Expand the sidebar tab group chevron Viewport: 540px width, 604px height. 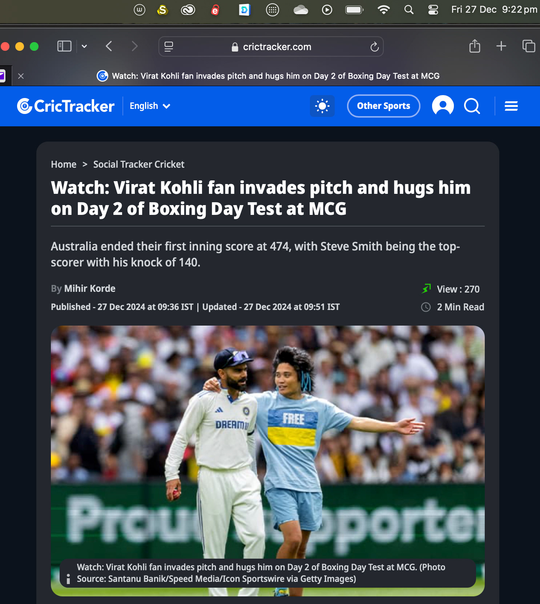(x=84, y=46)
